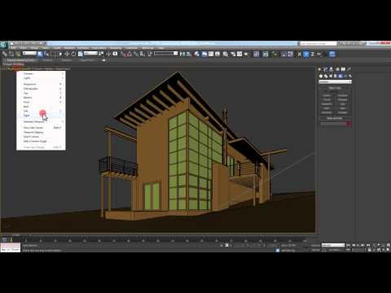This screenshot has height=293, width=391.
Task: Click the Compass helper button
Action: (x=343, y=112)
